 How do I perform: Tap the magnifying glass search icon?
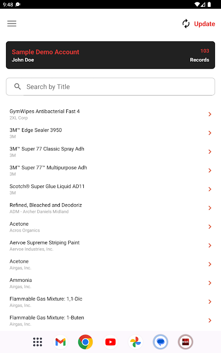17,86
